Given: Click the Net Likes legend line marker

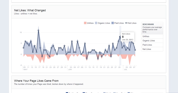Looking at the screenshot, I should [x=126, y=23].
